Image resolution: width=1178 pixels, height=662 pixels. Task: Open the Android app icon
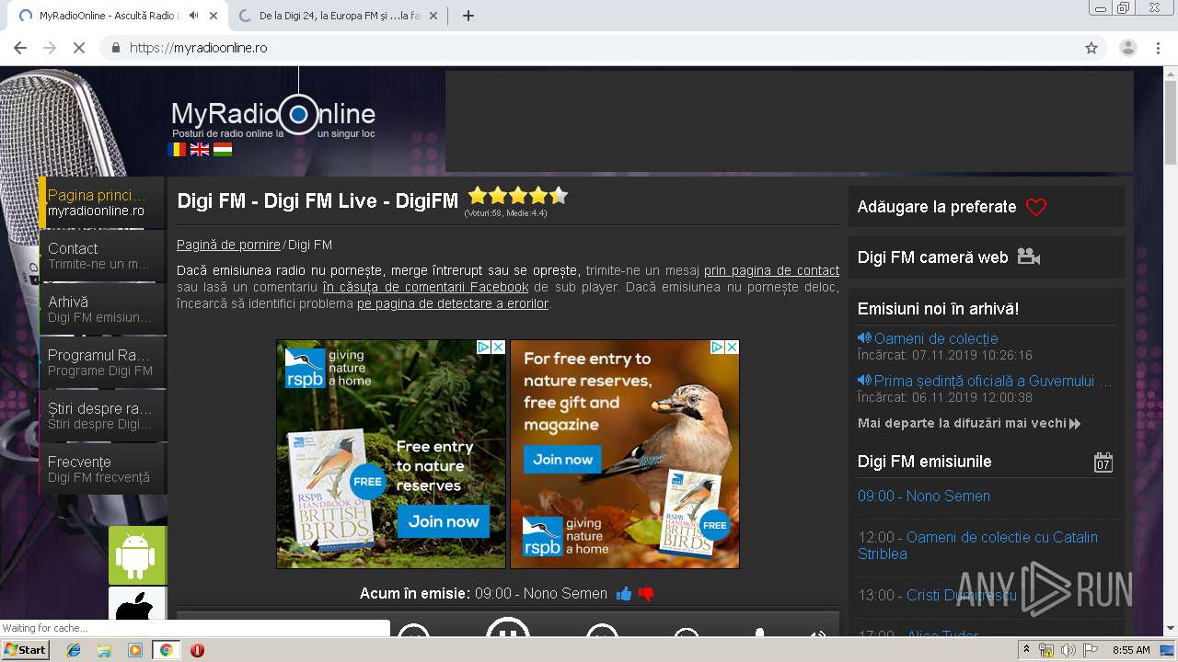pos(137,555)
